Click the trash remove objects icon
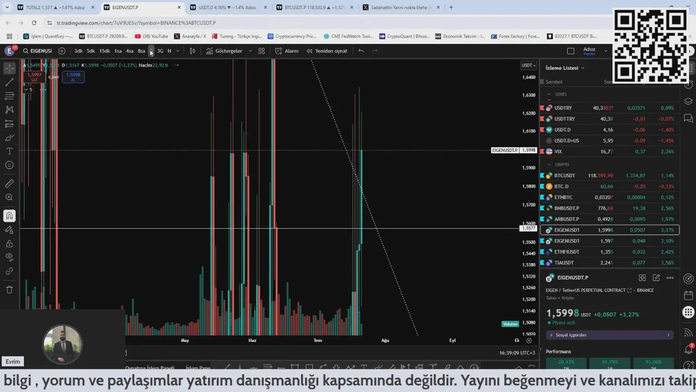Viewport: 696px width, 392px height. click(9, 290)
